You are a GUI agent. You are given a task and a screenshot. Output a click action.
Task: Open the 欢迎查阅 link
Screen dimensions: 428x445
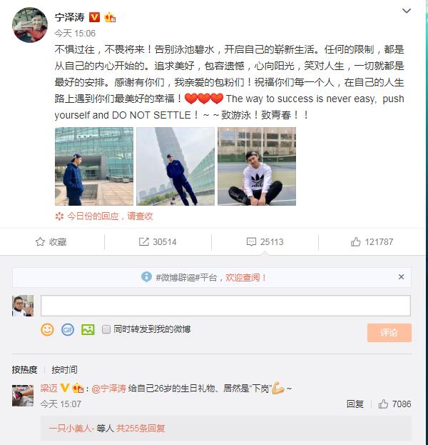(x=245, y=277)
